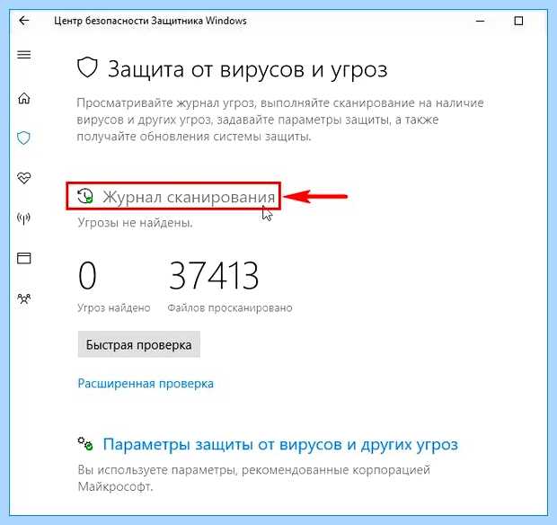Click the gears icon beside protection settings
This screenshot has height=525, width=557.
pyautogui.click(x=85, y=443)
